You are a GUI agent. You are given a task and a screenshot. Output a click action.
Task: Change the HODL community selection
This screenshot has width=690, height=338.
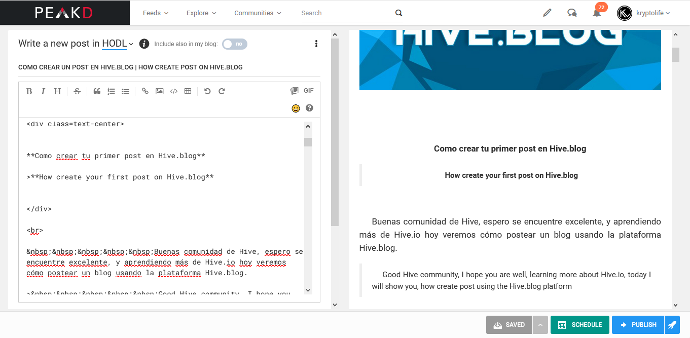118,44
